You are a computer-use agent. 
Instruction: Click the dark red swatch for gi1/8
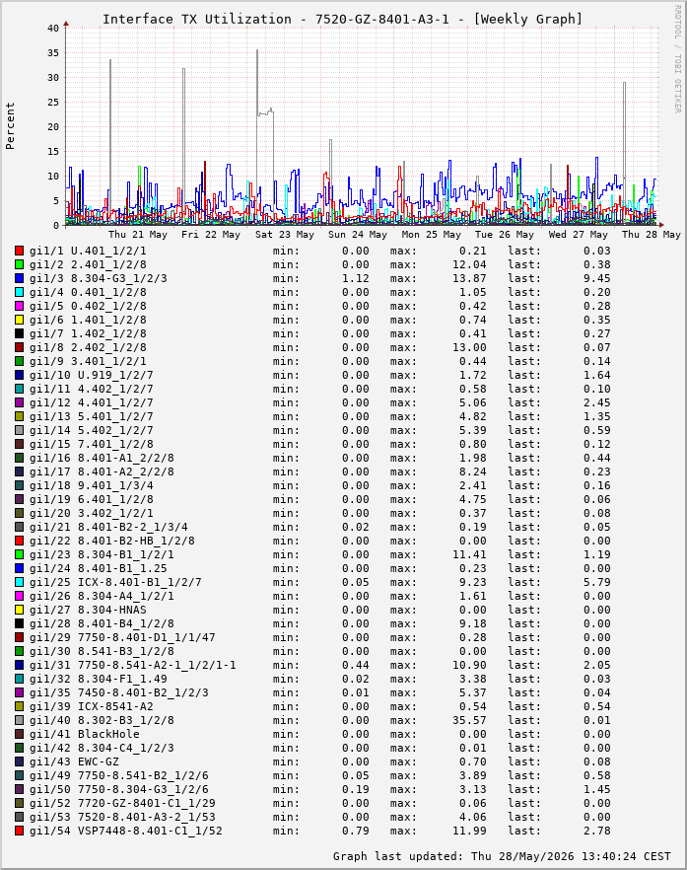pyautogui.click(x=20, y=347)
